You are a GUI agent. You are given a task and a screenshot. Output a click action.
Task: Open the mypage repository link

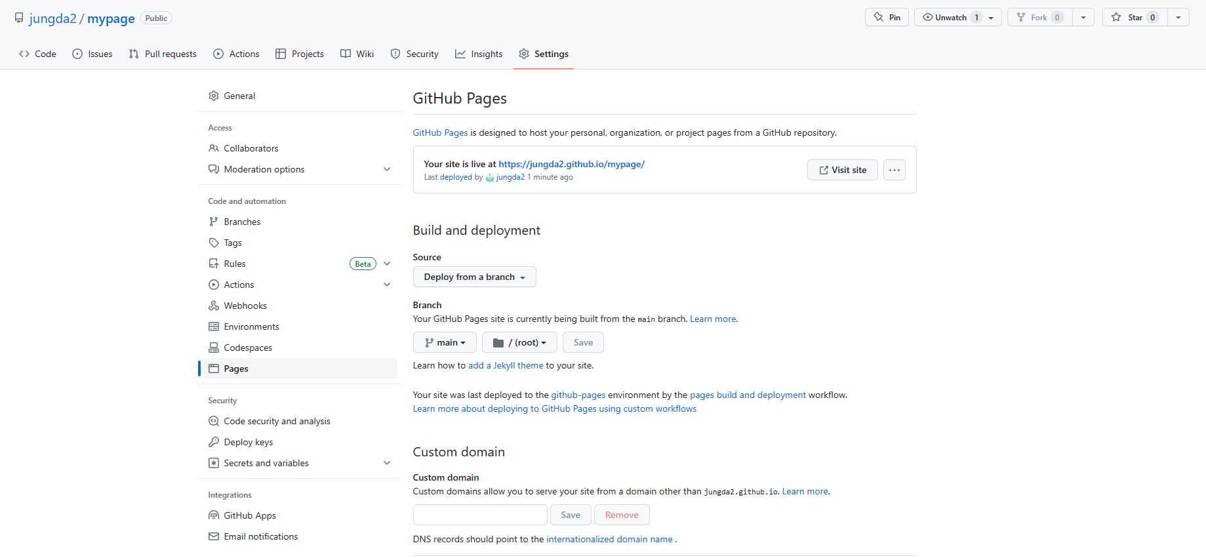point(111,18)
